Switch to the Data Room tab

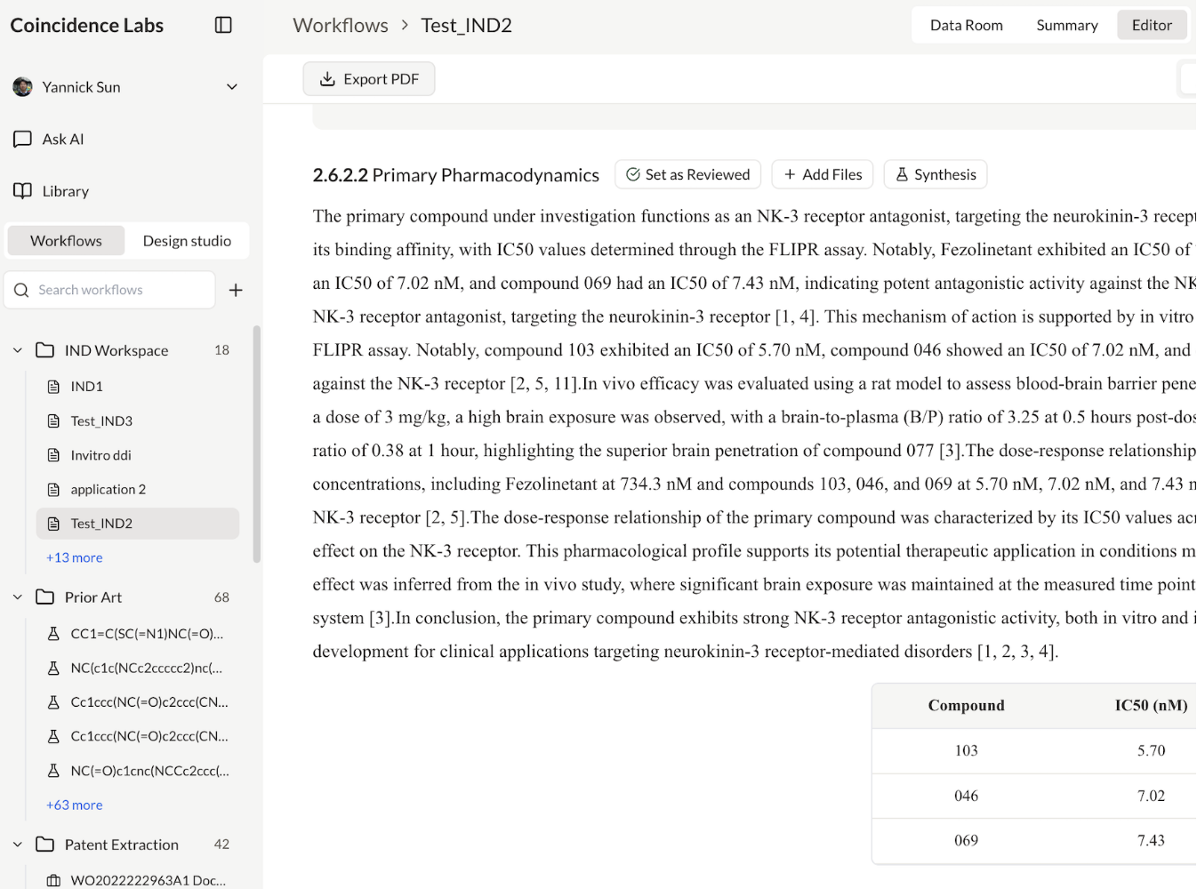[967, 25]
